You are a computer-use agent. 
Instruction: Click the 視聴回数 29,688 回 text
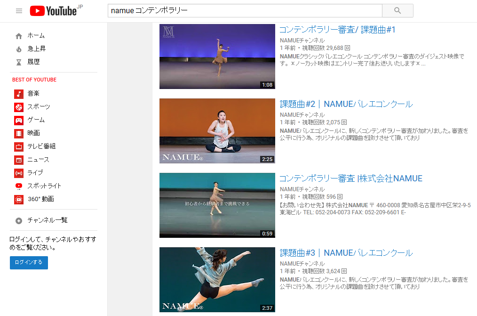click(x=326, y=48)
